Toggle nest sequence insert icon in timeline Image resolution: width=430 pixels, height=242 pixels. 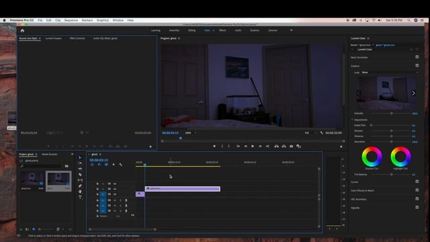pyautogui.click(x=92, y=165)
